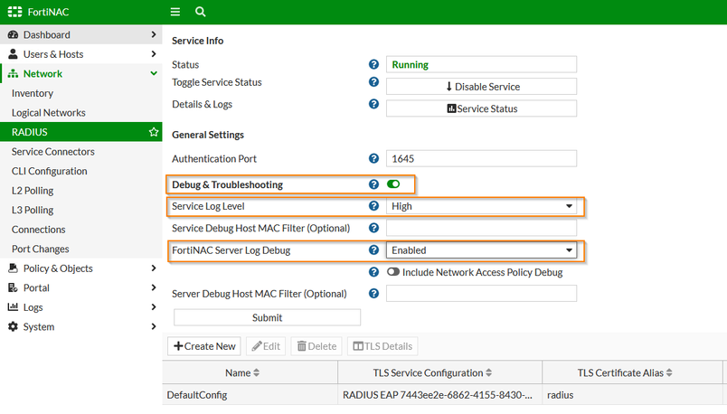The width and height of the screenshot is (727, 414).
Task: Open the Service Log Level dropdown
Action: tap(481, 206)
